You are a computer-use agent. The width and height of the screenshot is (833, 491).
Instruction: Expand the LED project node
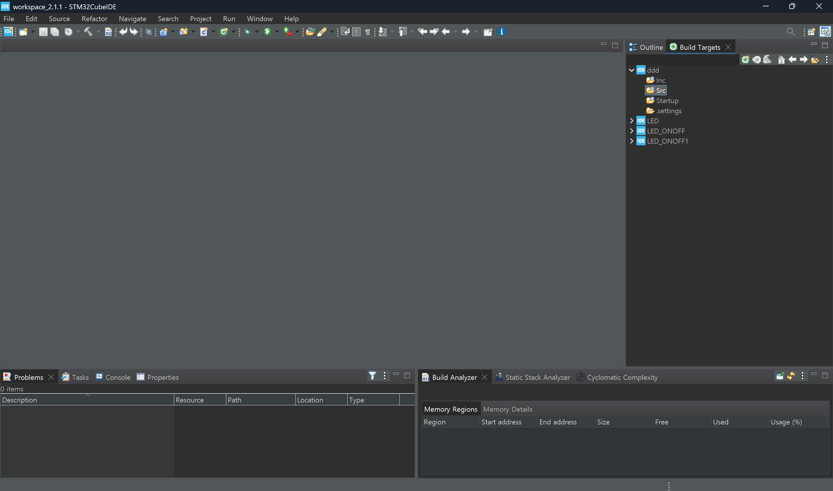[x=631, y=121]
